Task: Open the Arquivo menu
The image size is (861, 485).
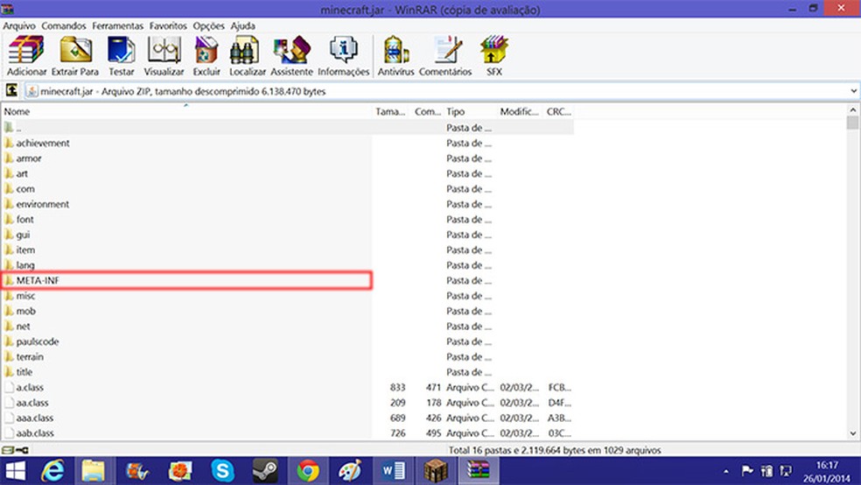Action: (19, 25)
